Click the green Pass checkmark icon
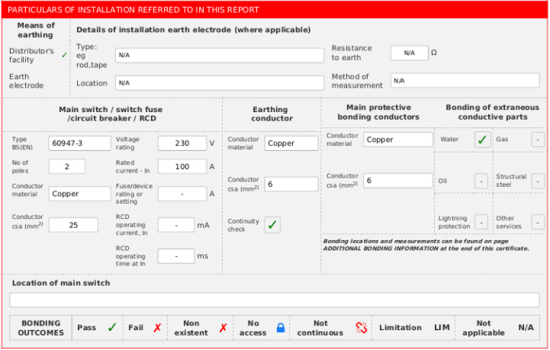This screenshot has width=550, height=350. click(x=111, y=328)
